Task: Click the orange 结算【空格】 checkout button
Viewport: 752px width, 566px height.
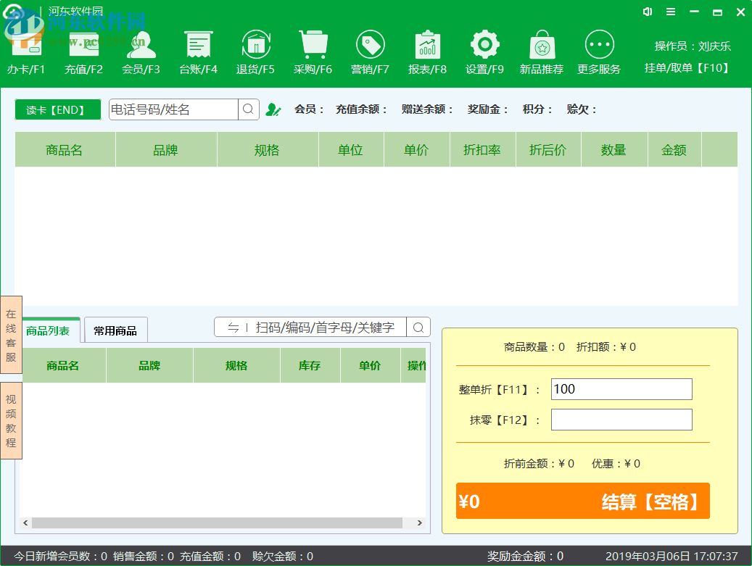Action: point(582,502)
